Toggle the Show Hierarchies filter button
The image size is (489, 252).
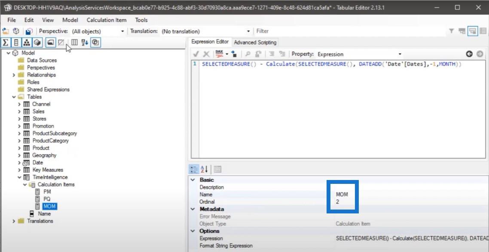[x=27, y=42]
